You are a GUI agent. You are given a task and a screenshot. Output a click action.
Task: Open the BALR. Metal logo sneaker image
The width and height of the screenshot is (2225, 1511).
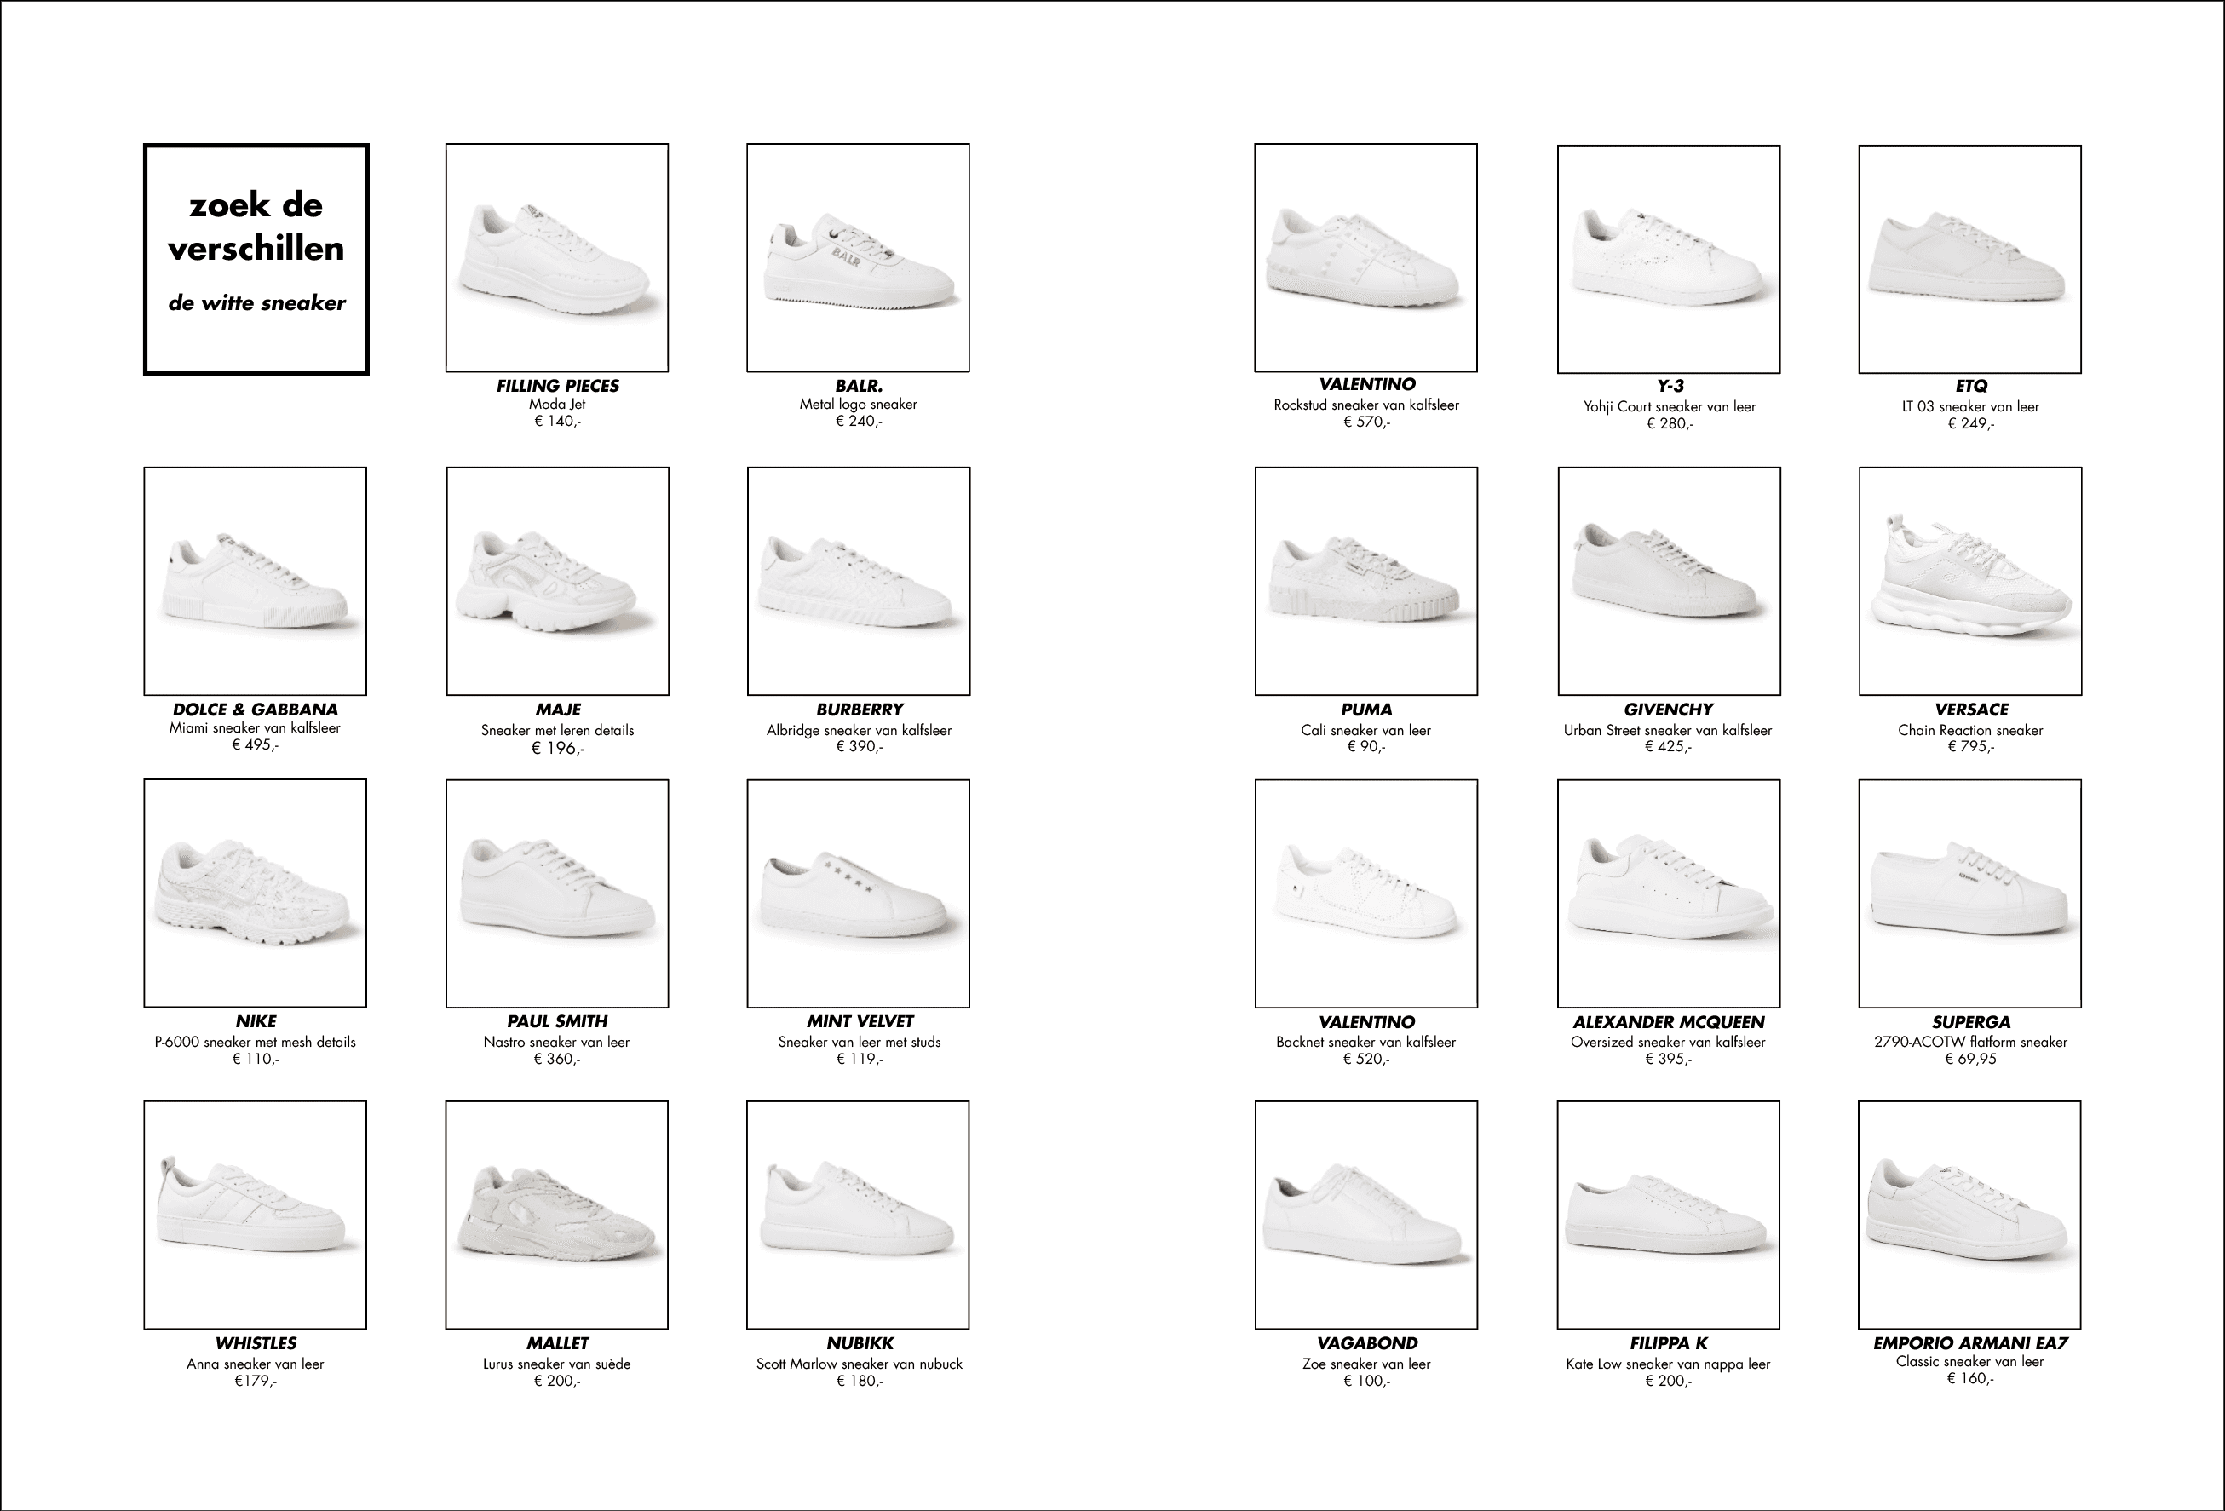858,257
